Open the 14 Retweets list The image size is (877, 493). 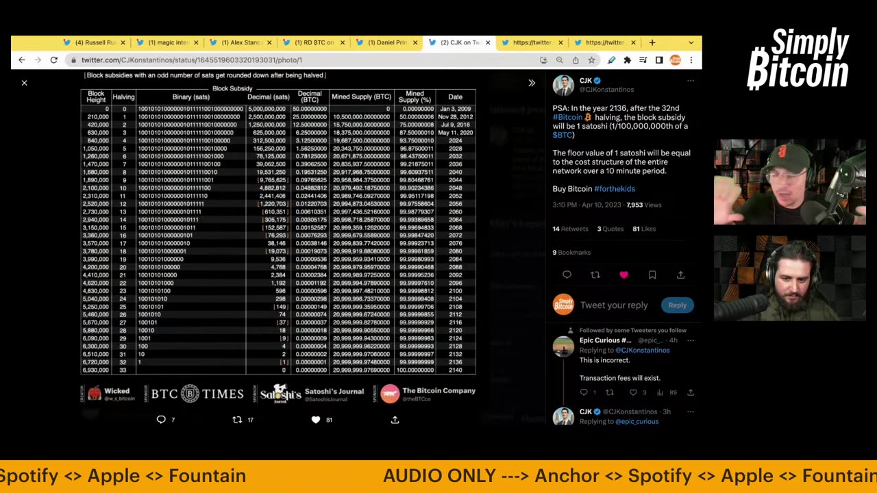click(x=571, y=229)
